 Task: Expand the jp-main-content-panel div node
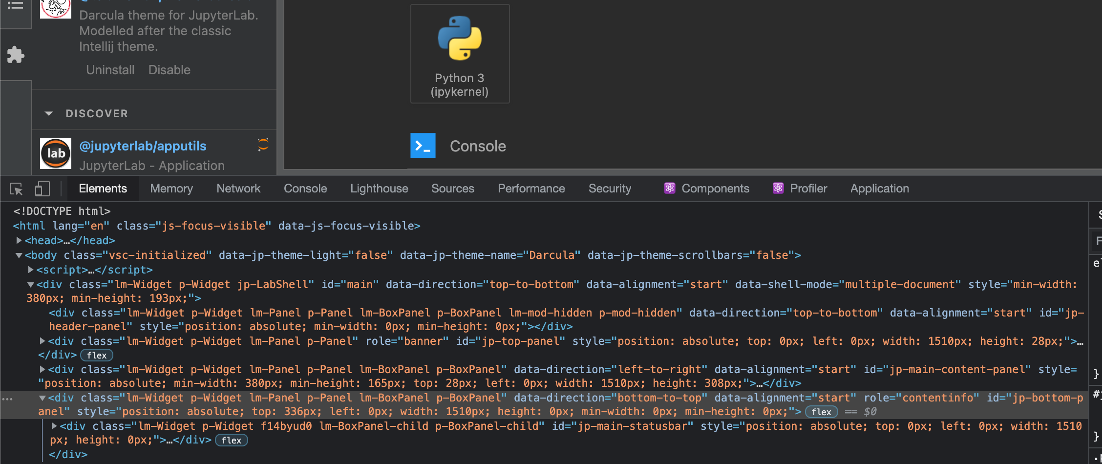[42, 369]
